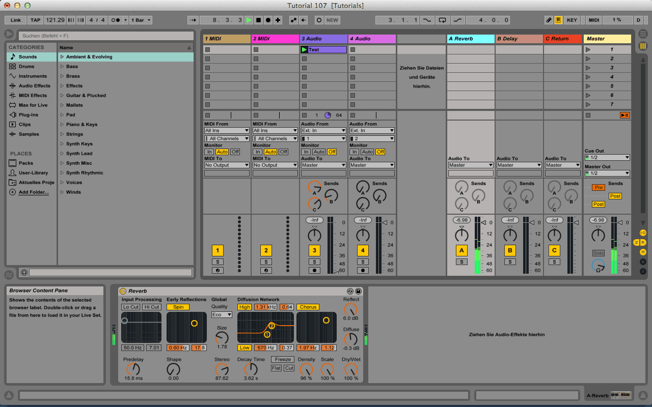Open the Cue Out dropdown
Viewport: 652px width, 407px height.
click(607, 158)
